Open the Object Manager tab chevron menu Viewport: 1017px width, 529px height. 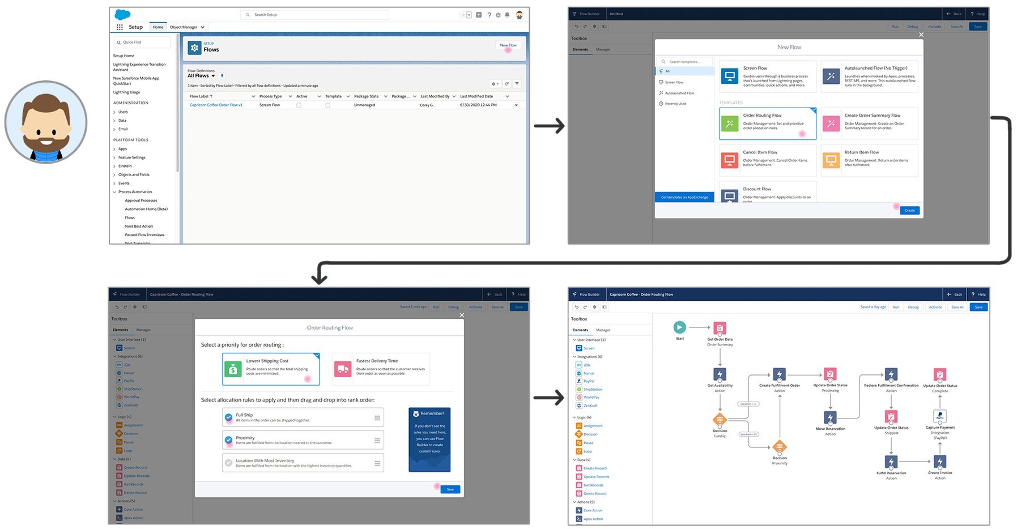tap(202, 27)
